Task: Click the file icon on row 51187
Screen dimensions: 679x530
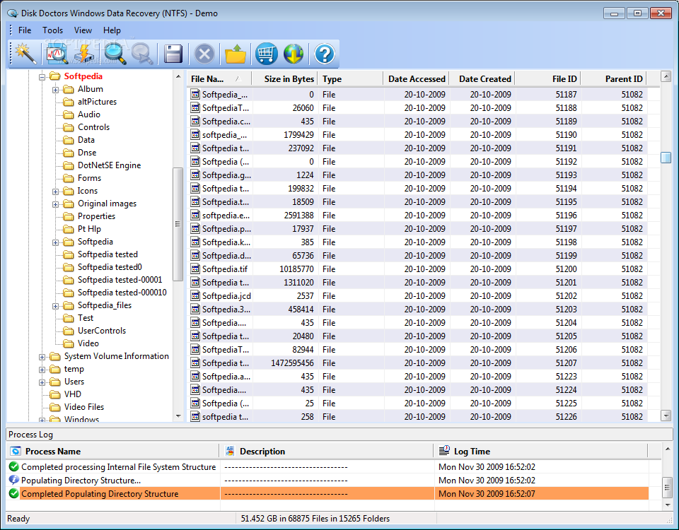Action: [x=195, y=94]
